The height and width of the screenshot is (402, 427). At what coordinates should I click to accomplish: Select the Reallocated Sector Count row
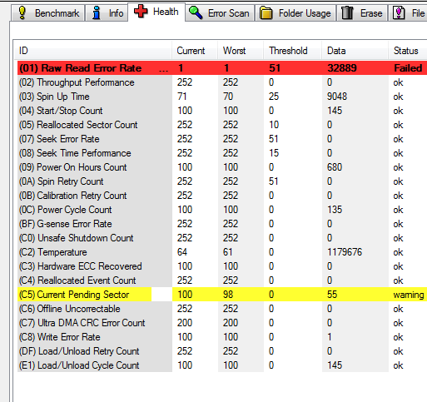pos(222,125)
